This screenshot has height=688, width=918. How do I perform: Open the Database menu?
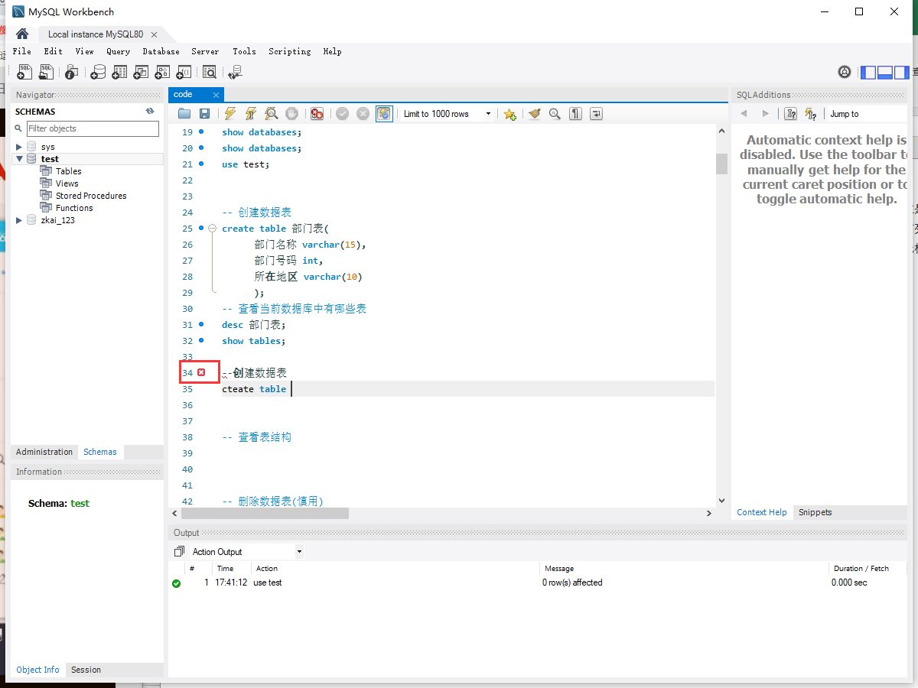point(161,51)
